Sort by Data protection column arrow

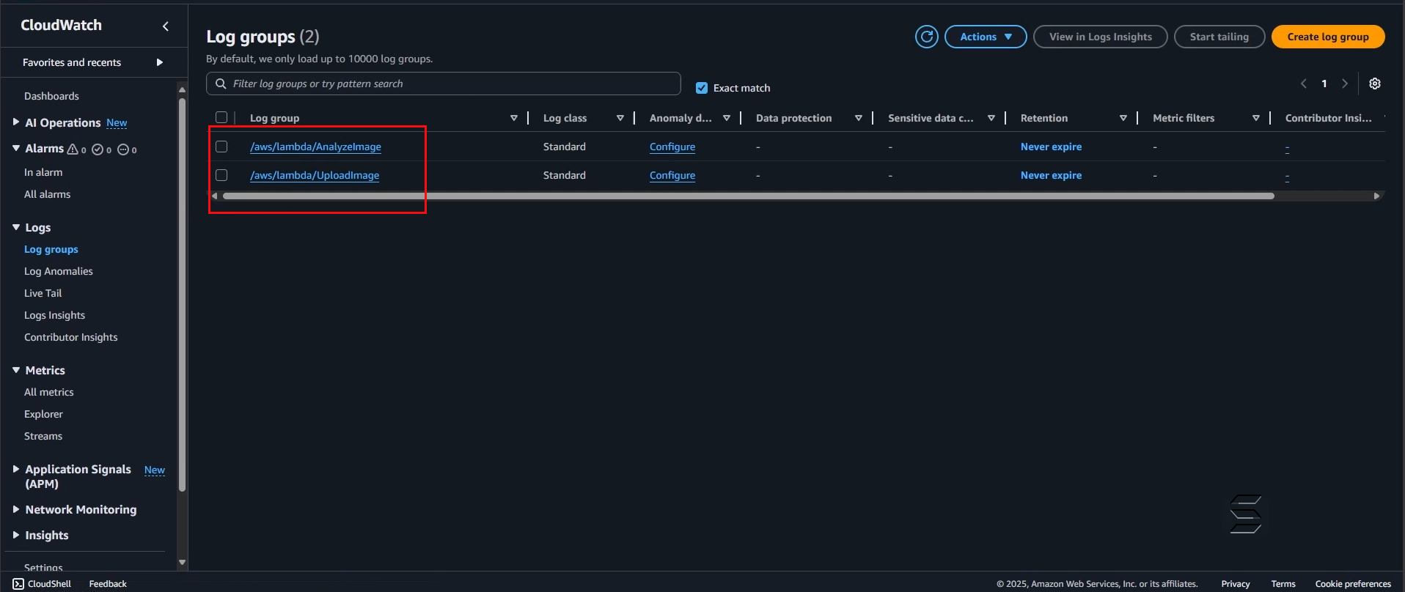pos(859,118)
